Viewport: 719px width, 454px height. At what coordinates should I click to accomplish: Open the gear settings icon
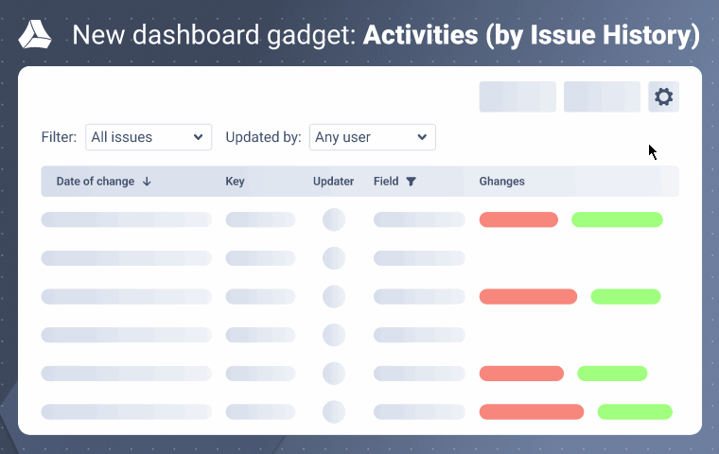(663, 97)
